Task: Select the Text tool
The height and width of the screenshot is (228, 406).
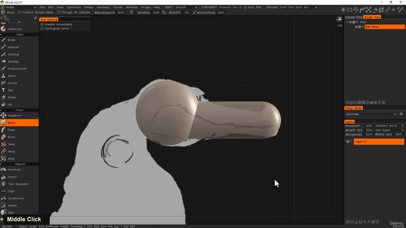Action: pos(20,90)
